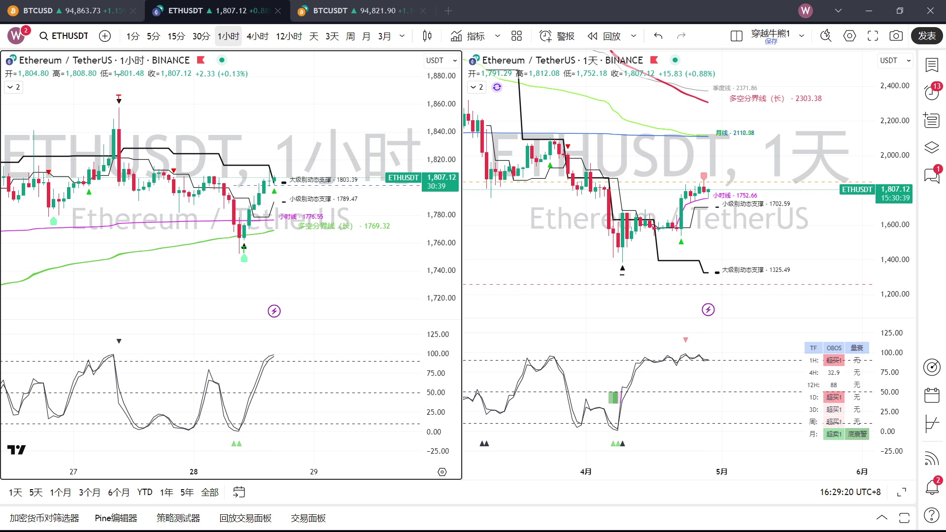Image resolution: width=946 pixels, height=532 pixels.
Task: Switch to the BTCUSD browser tab
Action: tap(71, 10)
